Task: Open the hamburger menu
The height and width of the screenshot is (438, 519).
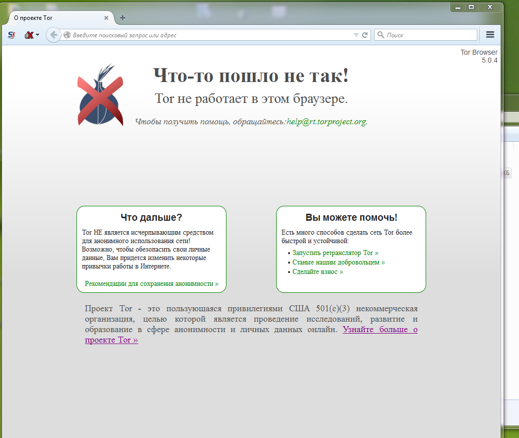Action: pos(490,35)
